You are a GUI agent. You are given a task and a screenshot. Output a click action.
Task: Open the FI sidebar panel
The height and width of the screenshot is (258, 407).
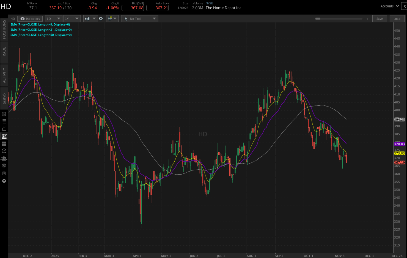click(x=4, y=173)
